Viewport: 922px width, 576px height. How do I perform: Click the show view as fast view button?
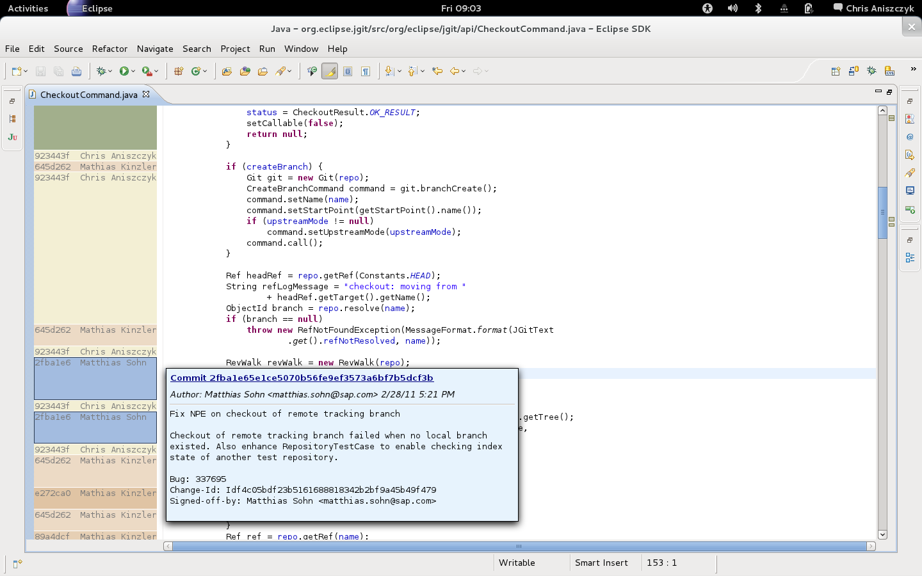(x=17, y=563)
